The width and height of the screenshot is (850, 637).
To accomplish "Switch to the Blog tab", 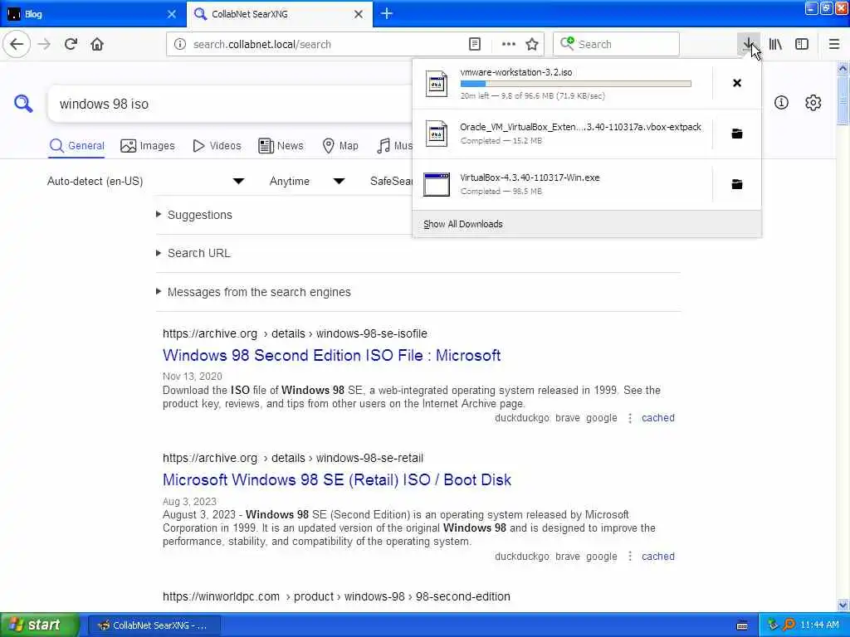I will (92, 14).
